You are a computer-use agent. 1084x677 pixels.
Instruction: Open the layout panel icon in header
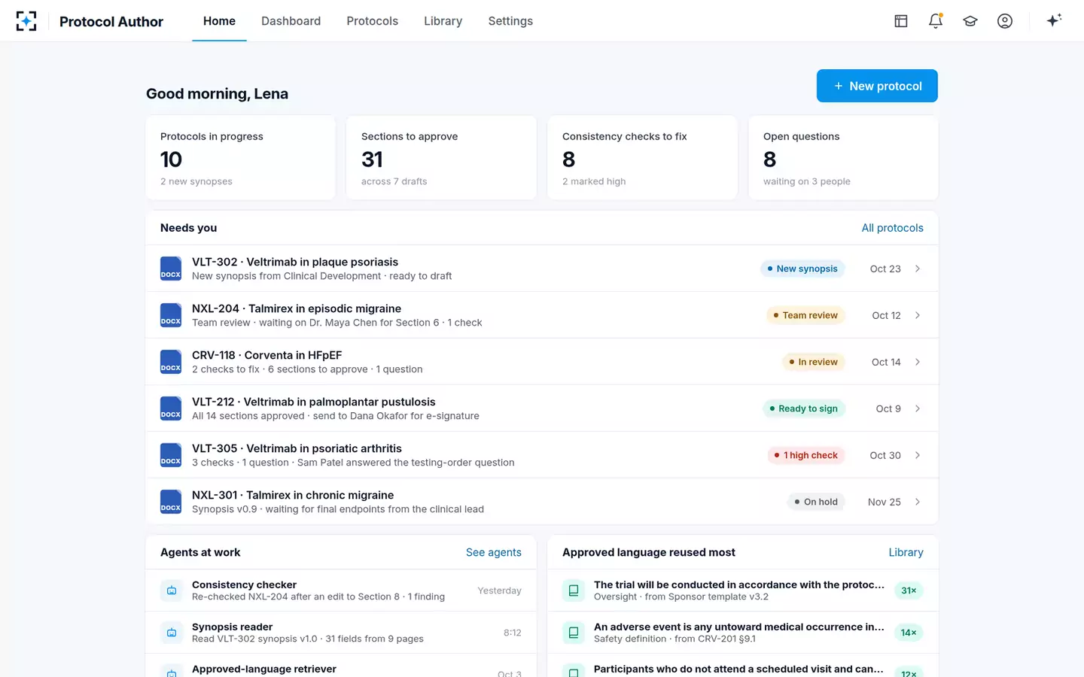(901, 21)
